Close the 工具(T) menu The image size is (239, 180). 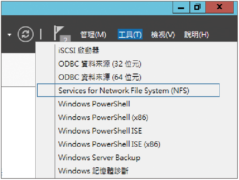(x=130, y=34)
